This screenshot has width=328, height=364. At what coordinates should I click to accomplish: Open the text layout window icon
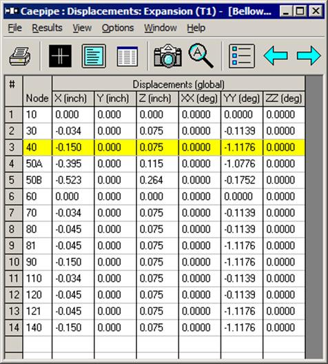[x=94, y=56]
